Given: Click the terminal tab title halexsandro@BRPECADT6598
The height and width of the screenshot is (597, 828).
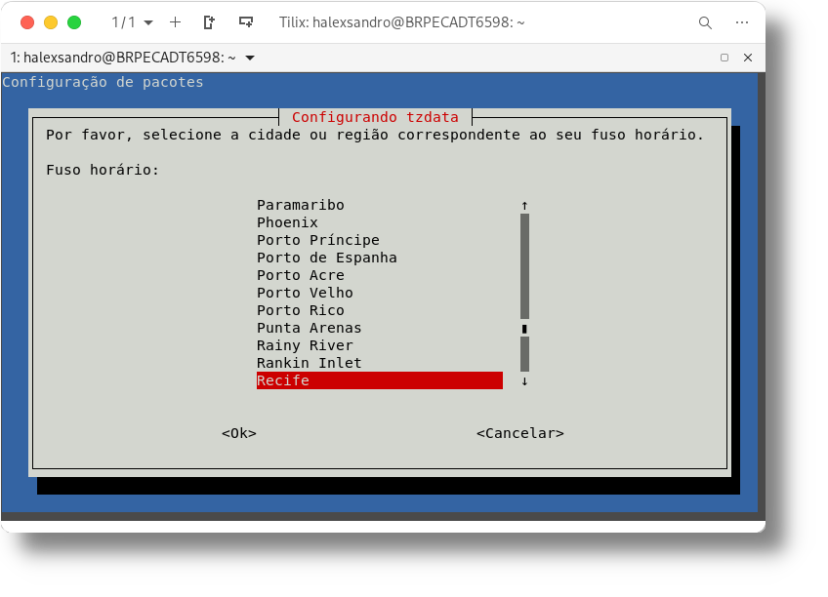Looking at the screenshot, I should click(122, 58).
